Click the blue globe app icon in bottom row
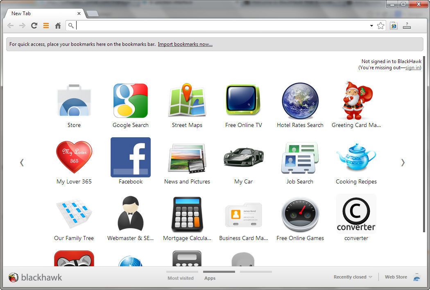 [x=131, y=261]
